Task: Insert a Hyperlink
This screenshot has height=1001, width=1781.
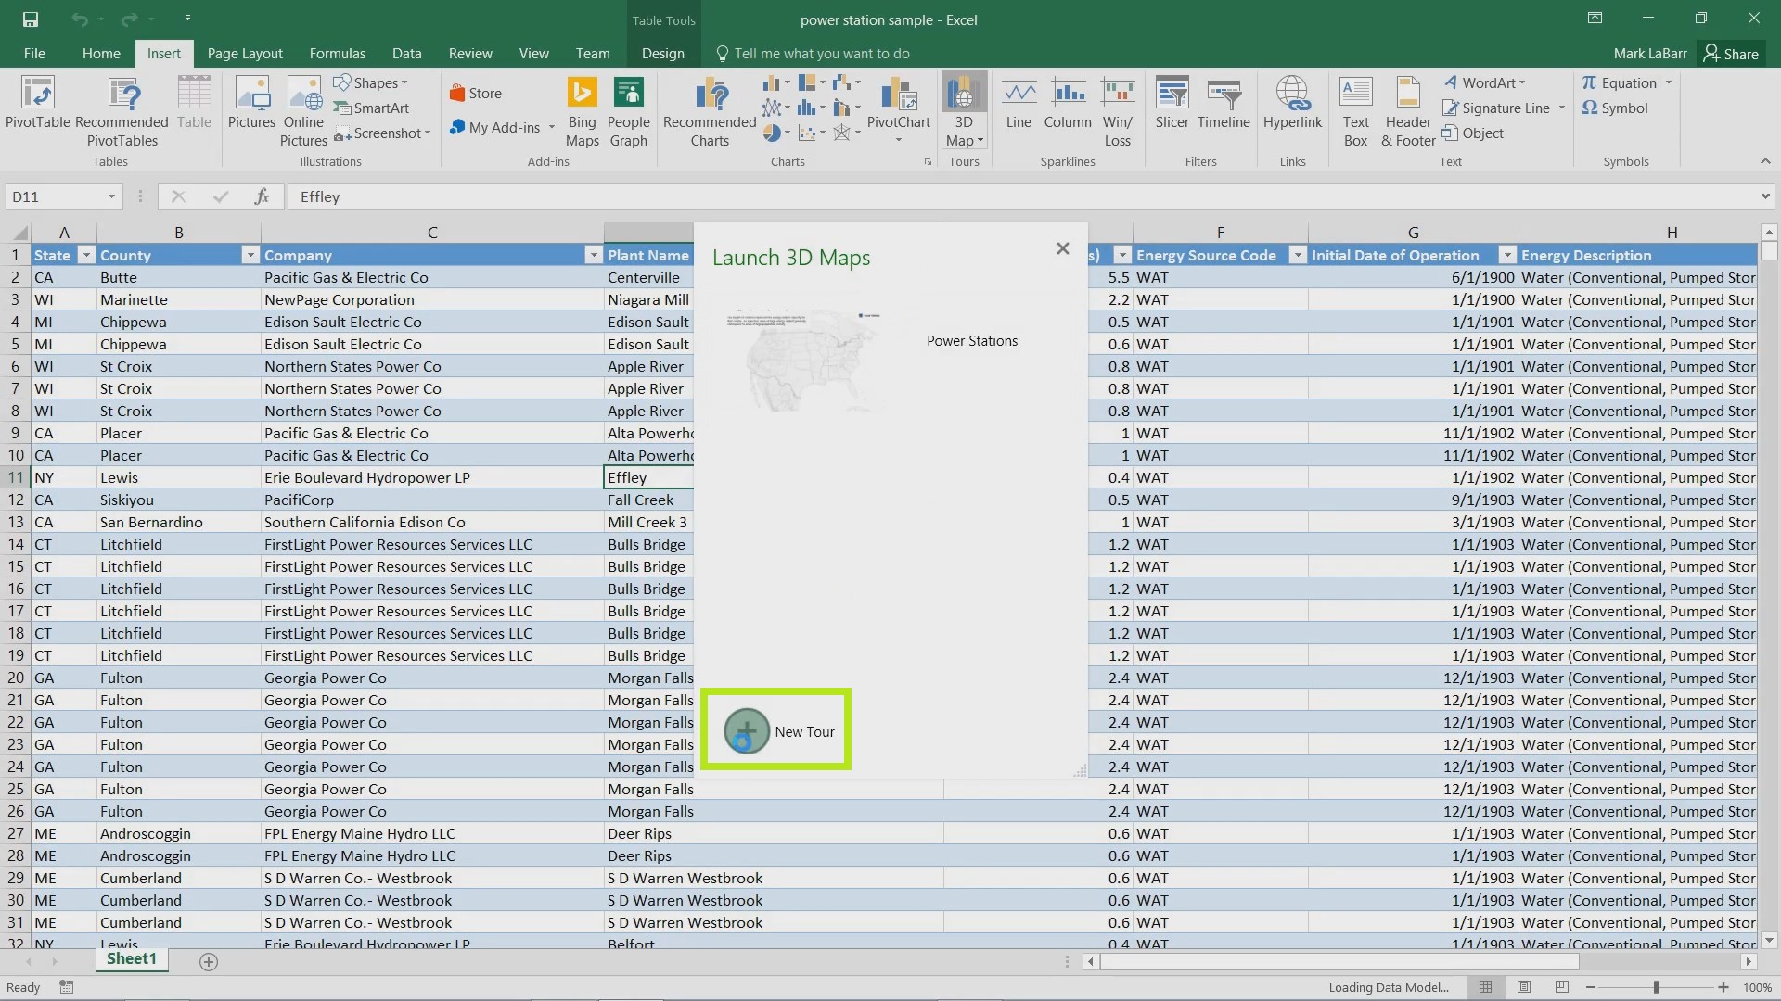Action: 1292,104
